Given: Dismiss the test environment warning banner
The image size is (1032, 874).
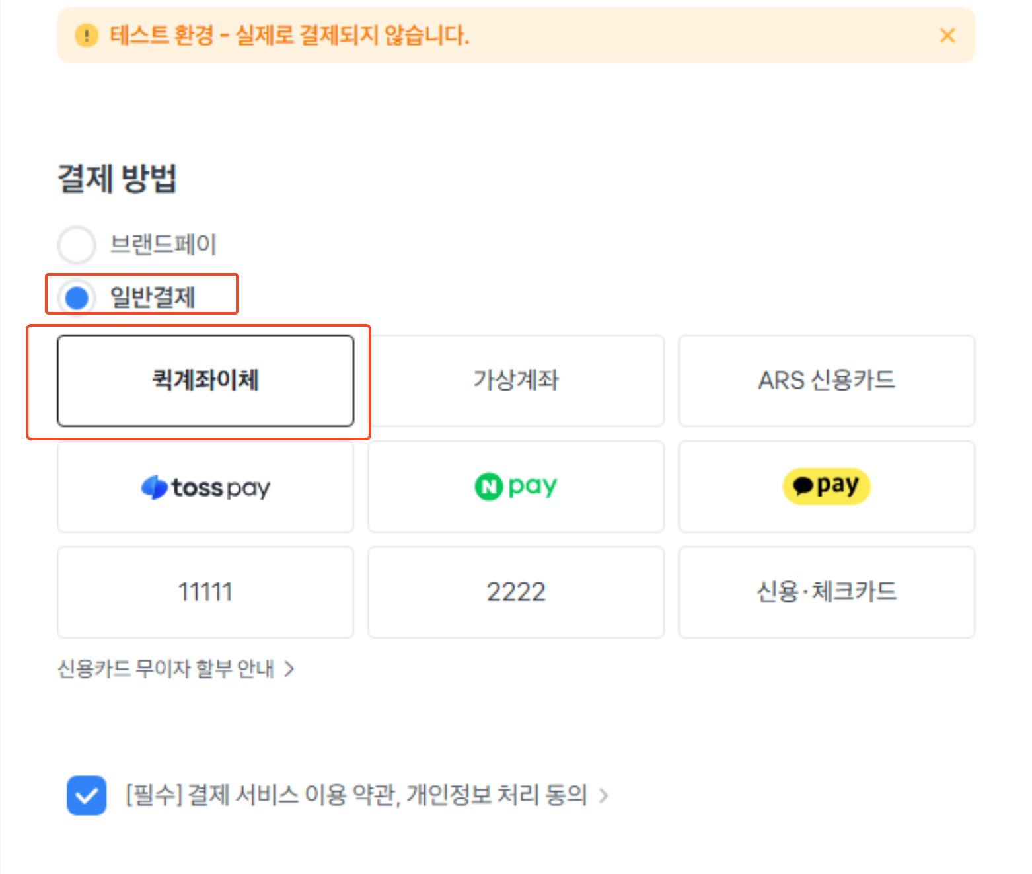Looking at the screenshot, I should [x=947, y=36].
